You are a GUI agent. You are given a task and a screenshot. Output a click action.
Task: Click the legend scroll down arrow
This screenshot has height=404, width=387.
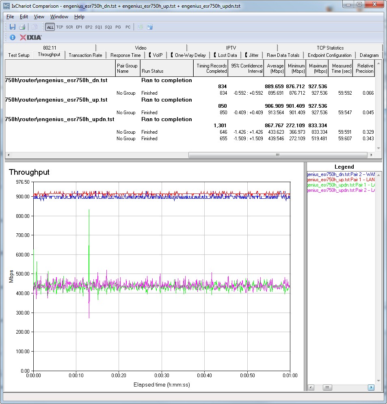tap(378, 381)
